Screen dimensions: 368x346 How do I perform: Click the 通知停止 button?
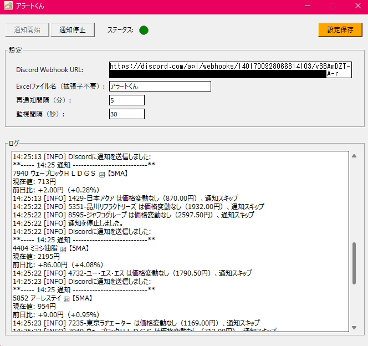tap(73, 30)
